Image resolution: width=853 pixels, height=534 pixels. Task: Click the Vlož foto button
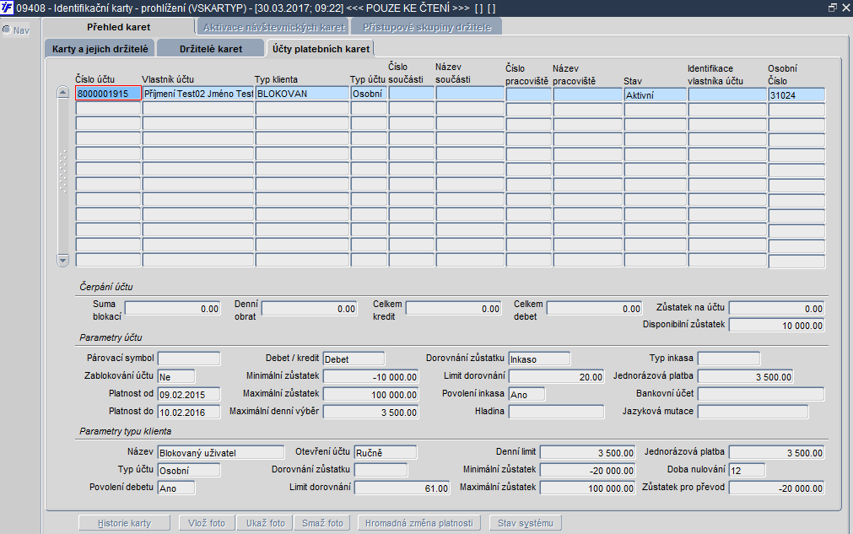(x=207, y=523)
